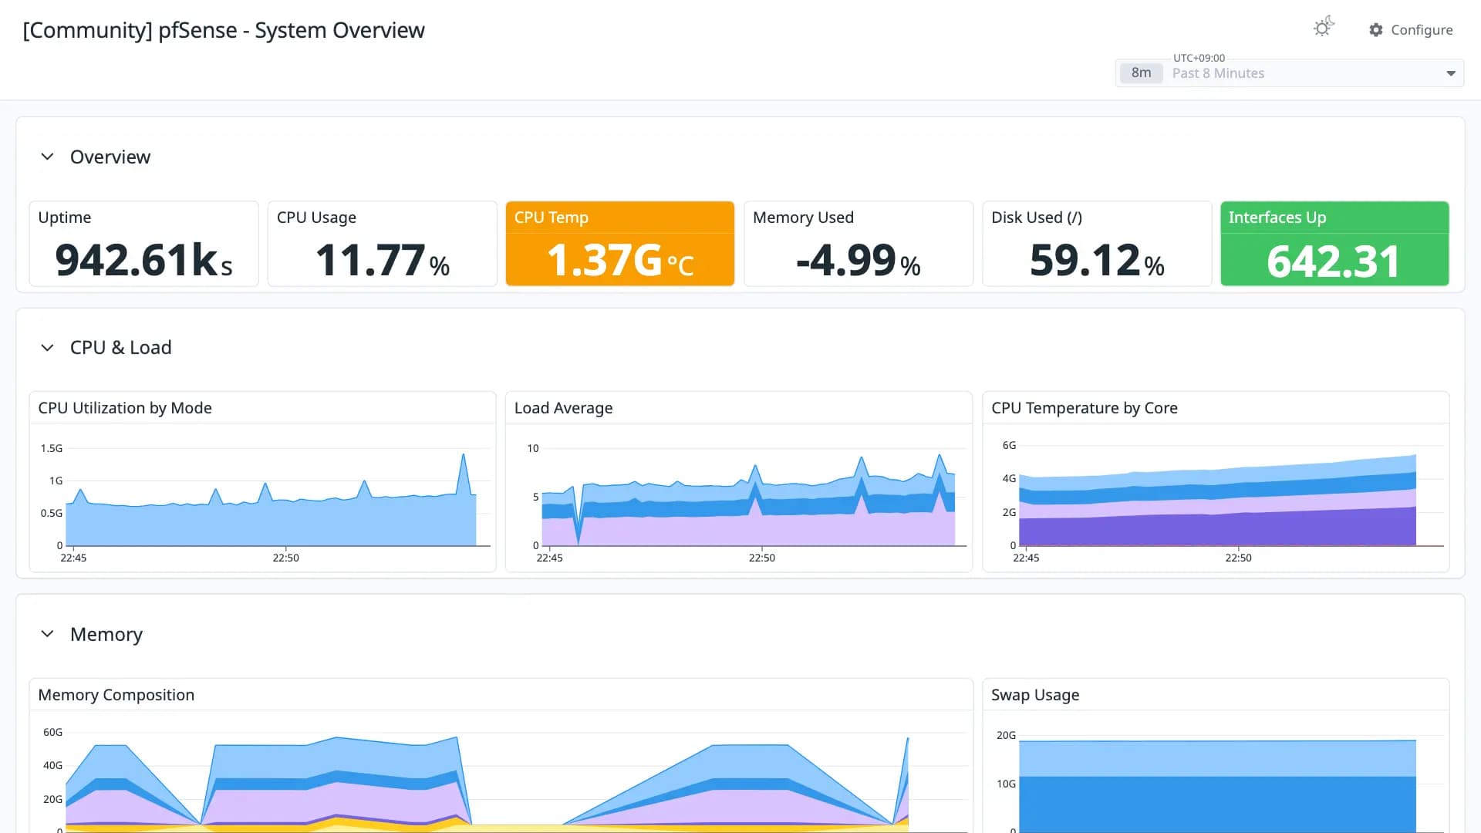Screen dimensions: 1481x833
Task: Click the 8m time badge
Action: 1141,73
